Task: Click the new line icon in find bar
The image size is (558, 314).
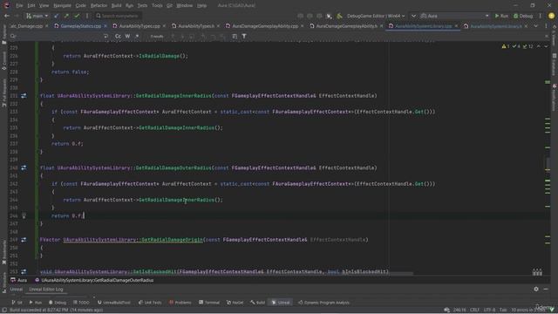Action: coord(105,36)
